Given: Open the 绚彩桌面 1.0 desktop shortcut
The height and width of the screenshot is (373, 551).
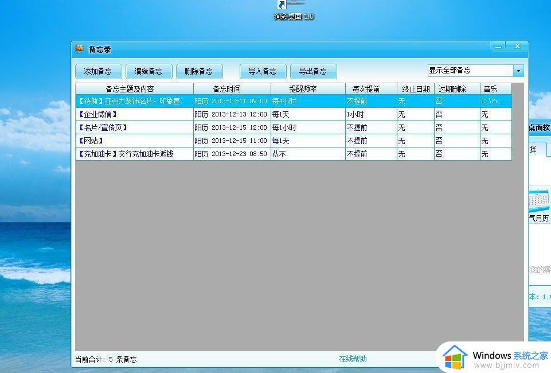Looking at the screenshot, I should (x=294, y=10).
